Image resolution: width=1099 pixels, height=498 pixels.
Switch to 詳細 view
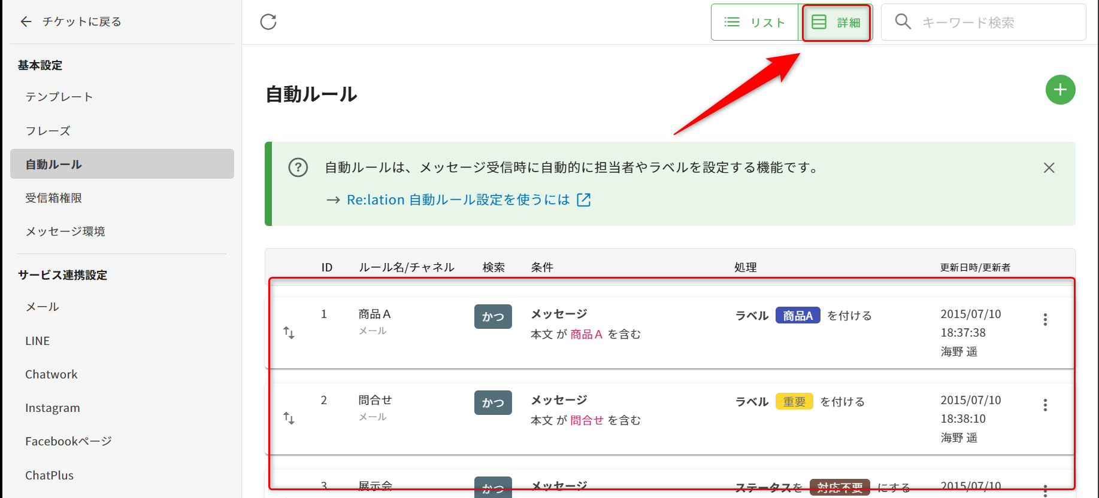coord(836,23)
